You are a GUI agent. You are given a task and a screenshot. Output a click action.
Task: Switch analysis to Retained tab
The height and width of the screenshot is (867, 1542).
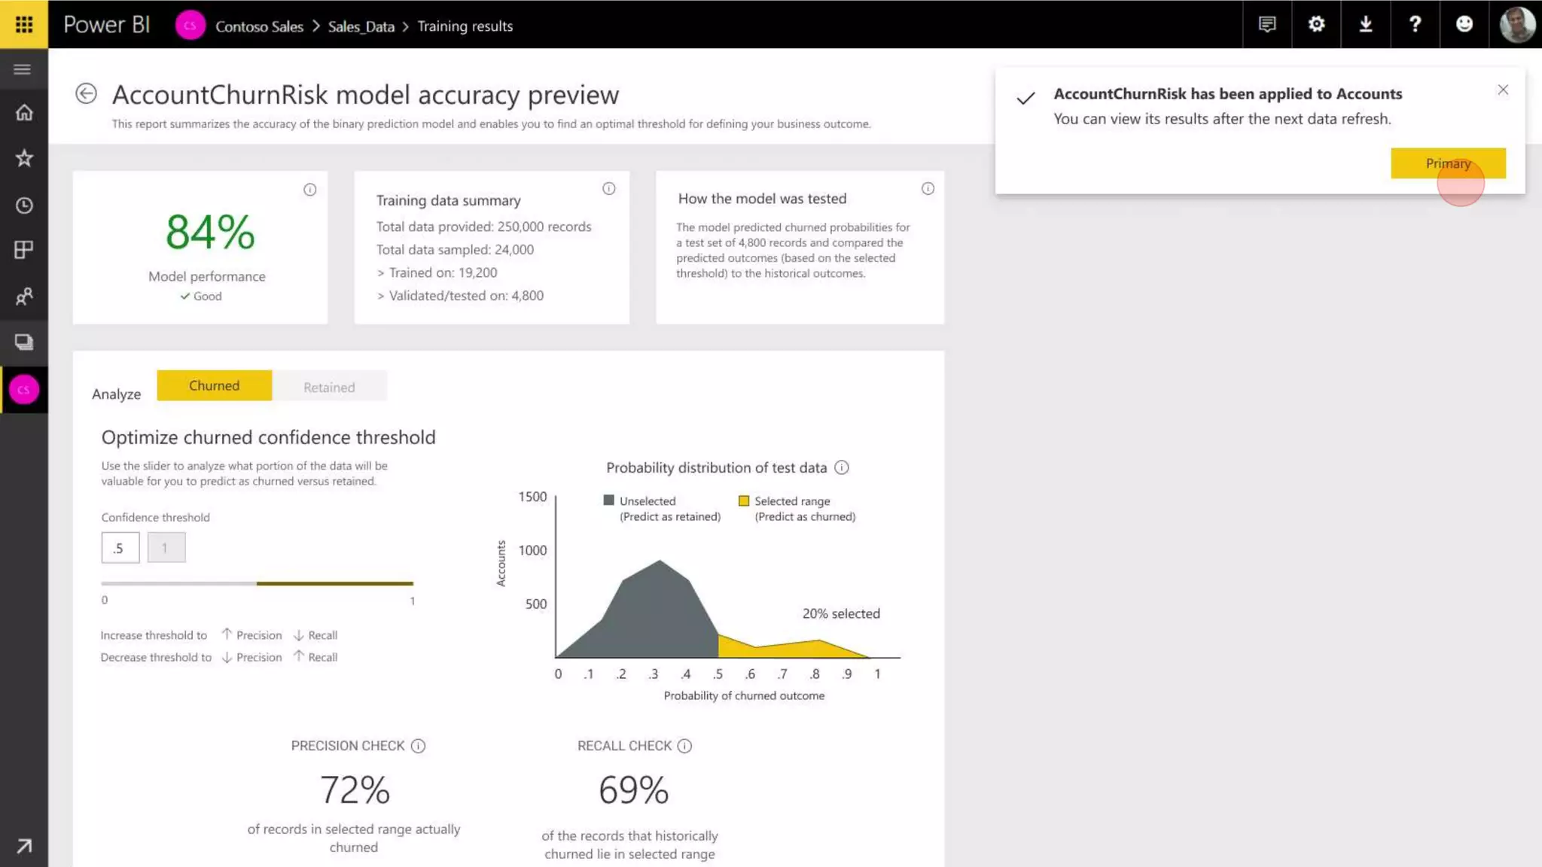point(329,387)
